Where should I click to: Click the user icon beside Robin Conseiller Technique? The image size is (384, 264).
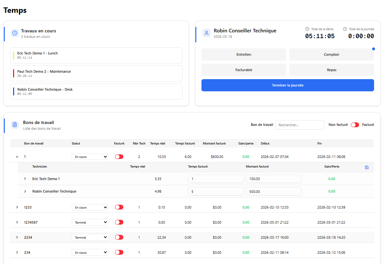click(x=206, y=33)
